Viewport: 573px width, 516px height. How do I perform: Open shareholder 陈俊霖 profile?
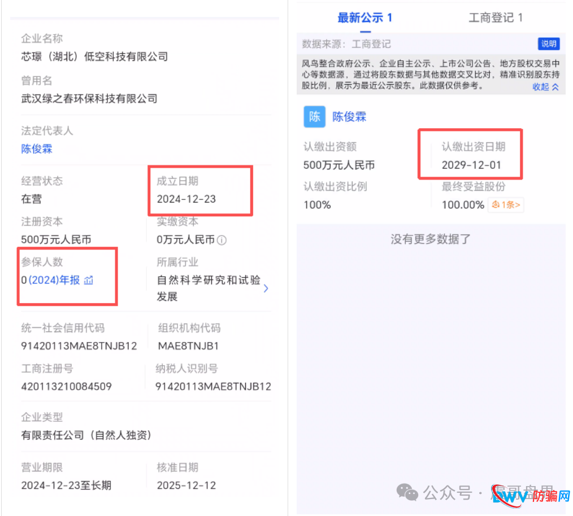pyautogui.click(x=349, y=117)
